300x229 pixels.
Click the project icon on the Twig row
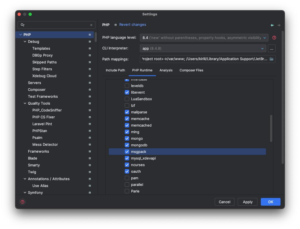point(90,172)
